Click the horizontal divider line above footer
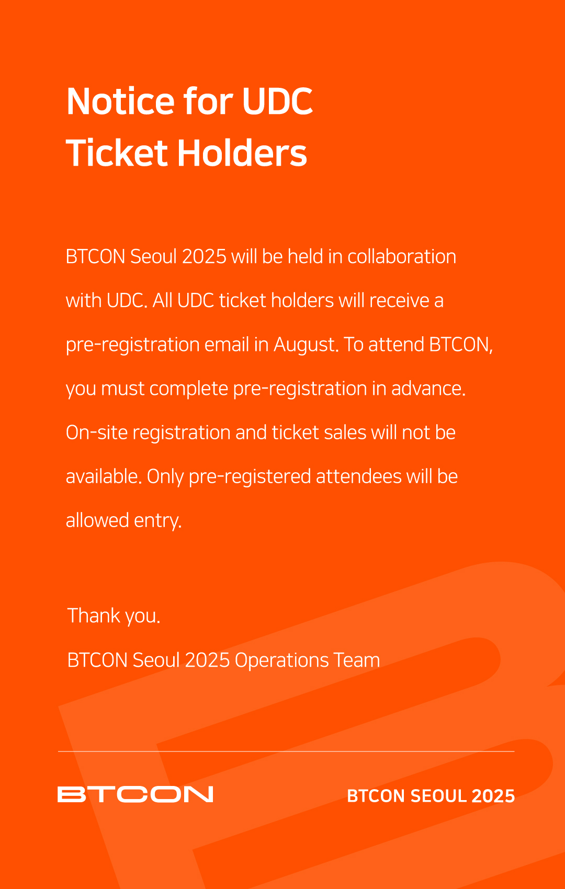 [x=286, y=751]
